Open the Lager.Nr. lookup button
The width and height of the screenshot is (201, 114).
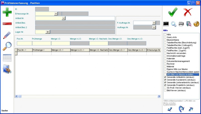point(48,32)
